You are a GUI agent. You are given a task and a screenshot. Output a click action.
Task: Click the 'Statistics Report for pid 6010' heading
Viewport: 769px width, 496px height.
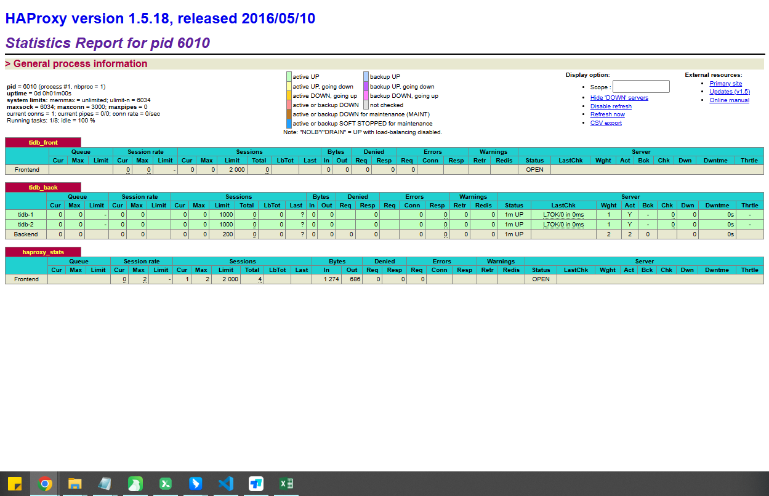108,43
